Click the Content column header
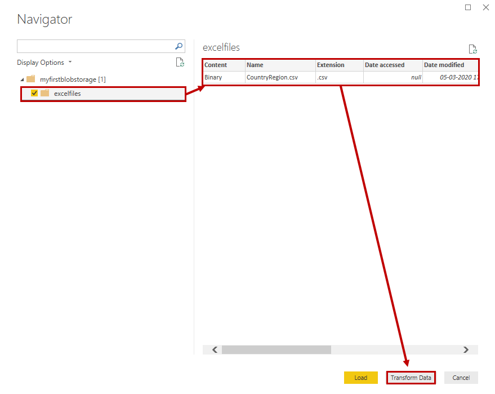The height and width of the screenshot is (394, 495). [x=224, y=65]
